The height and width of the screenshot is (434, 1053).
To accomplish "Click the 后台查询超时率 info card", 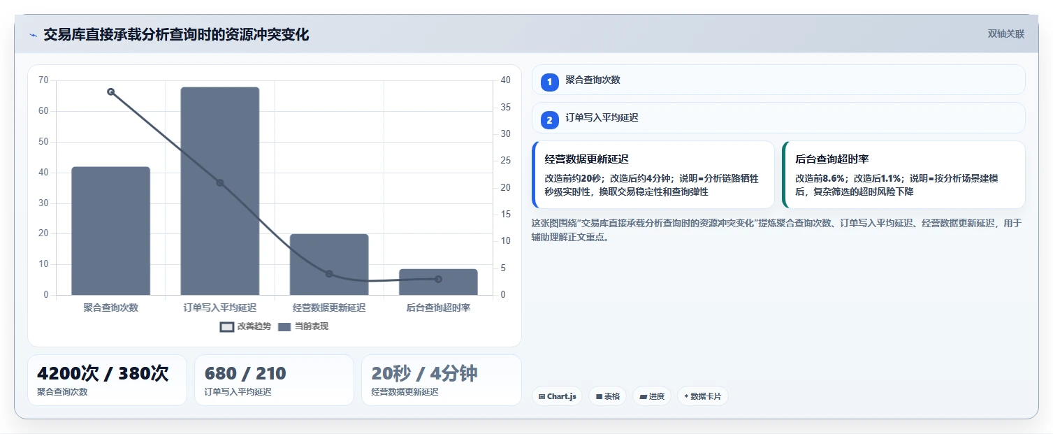I will coord(903,175).
